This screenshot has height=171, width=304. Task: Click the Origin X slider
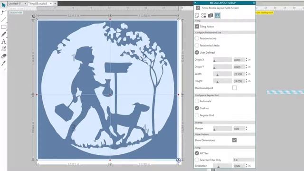click(223, 60)
